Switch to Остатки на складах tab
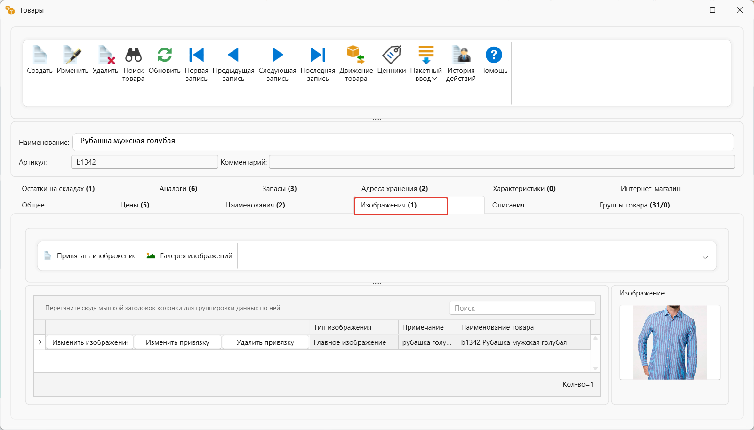 coord(58,189)
